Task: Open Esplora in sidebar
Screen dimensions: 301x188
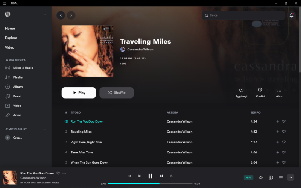Action: pyautogui.click(x=11, y=38)
